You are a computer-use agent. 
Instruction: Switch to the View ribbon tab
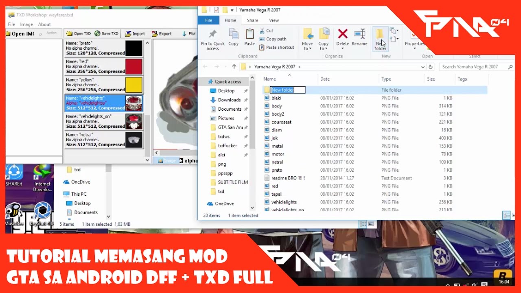(x=274, y=20)
